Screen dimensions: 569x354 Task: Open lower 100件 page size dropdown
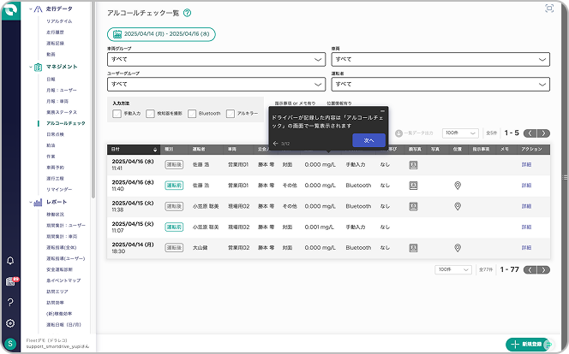(x=453, y=269)
